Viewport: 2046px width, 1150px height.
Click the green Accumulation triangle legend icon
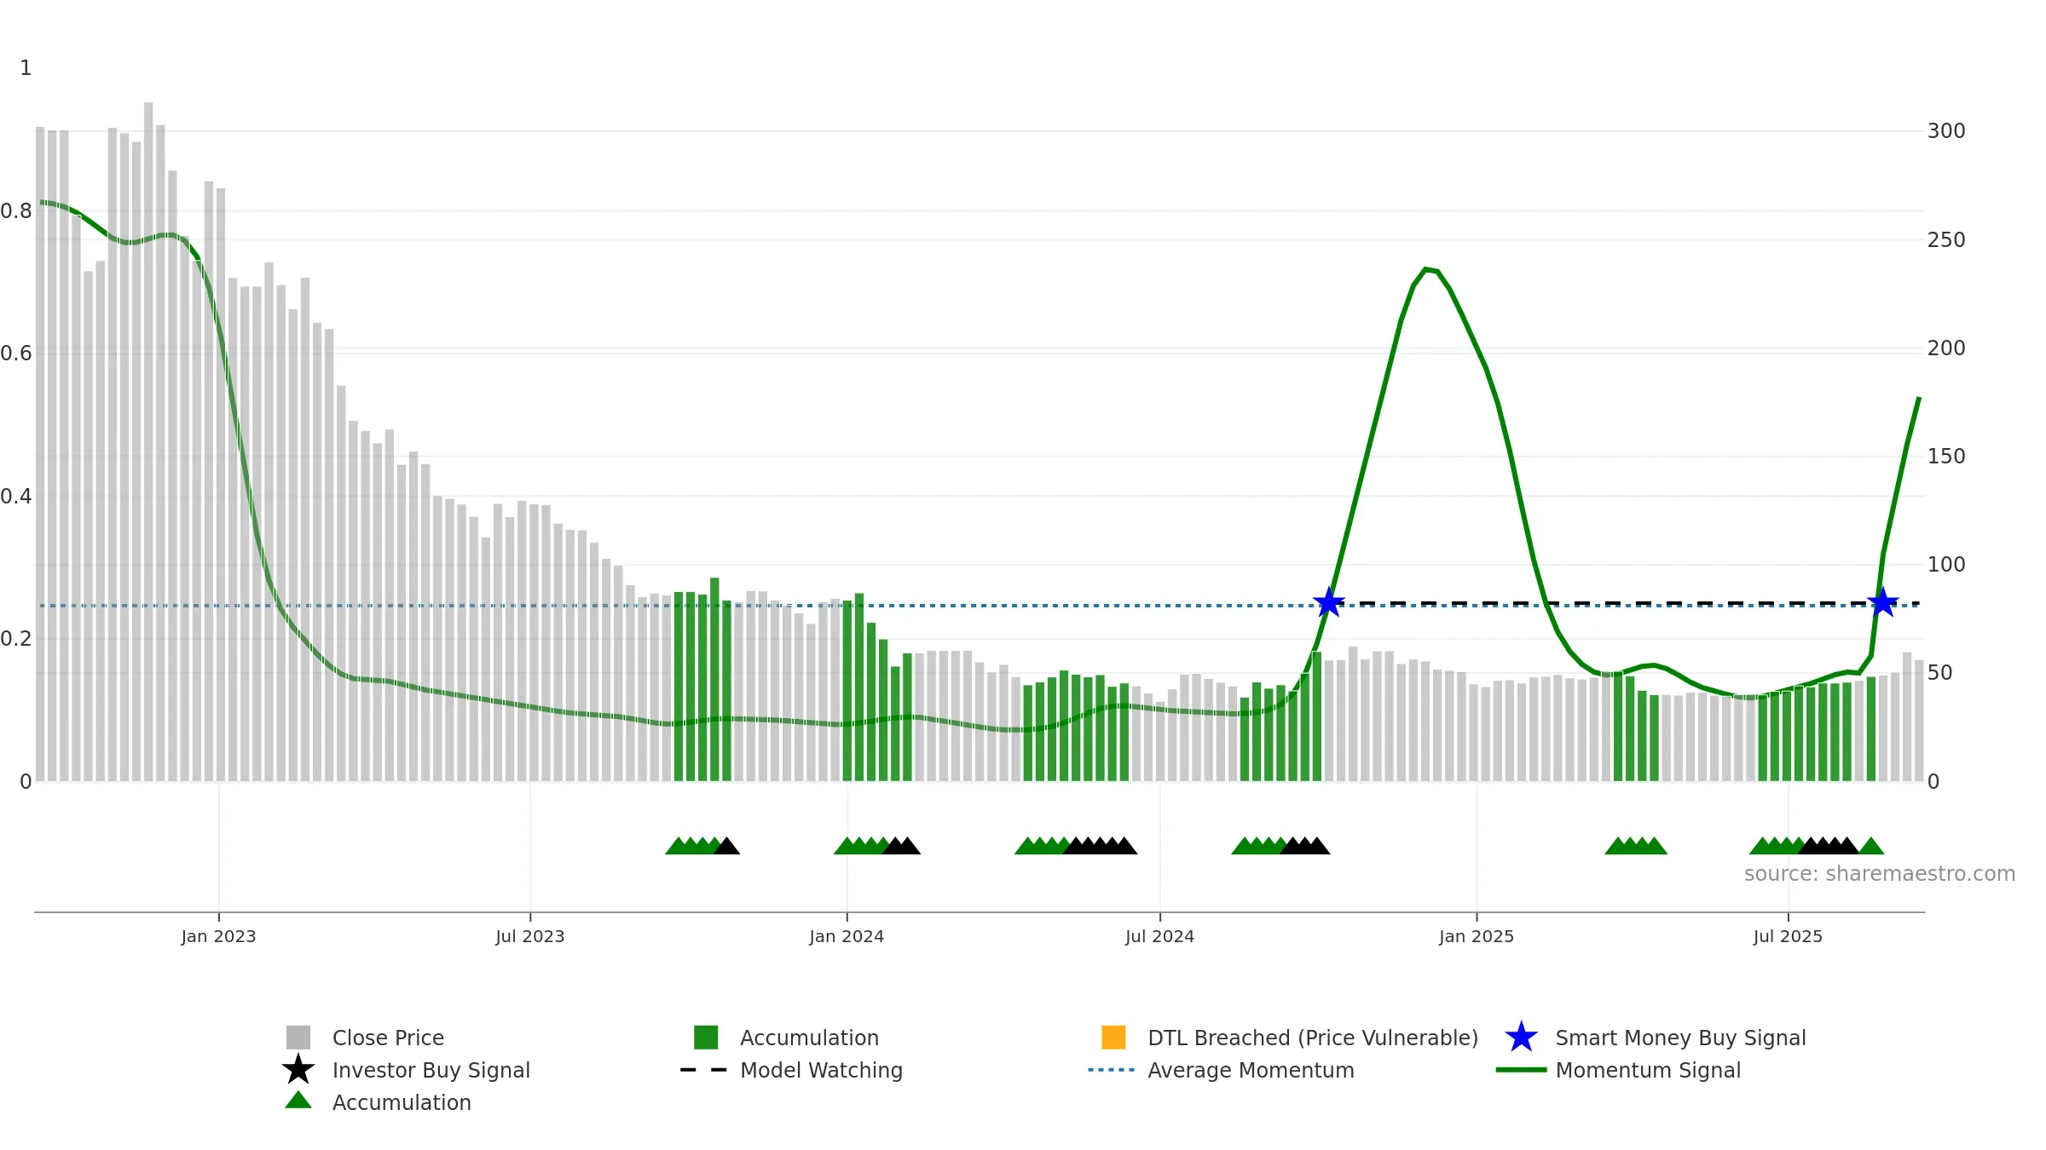pyautogui.click(x=298, y=1101)
